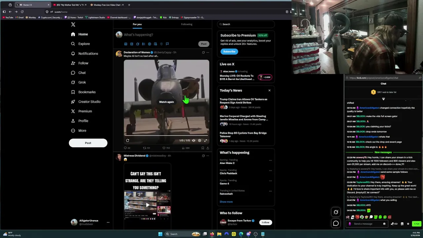423x238 pixels.
Task: Mute the video volume speaker icon
Action: (194, 140)
